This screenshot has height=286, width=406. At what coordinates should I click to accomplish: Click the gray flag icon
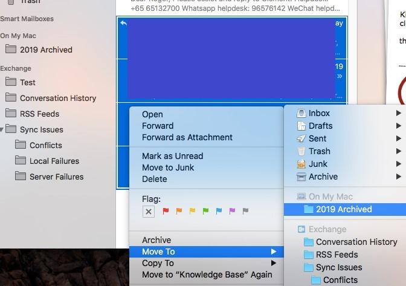click(245, 211)
